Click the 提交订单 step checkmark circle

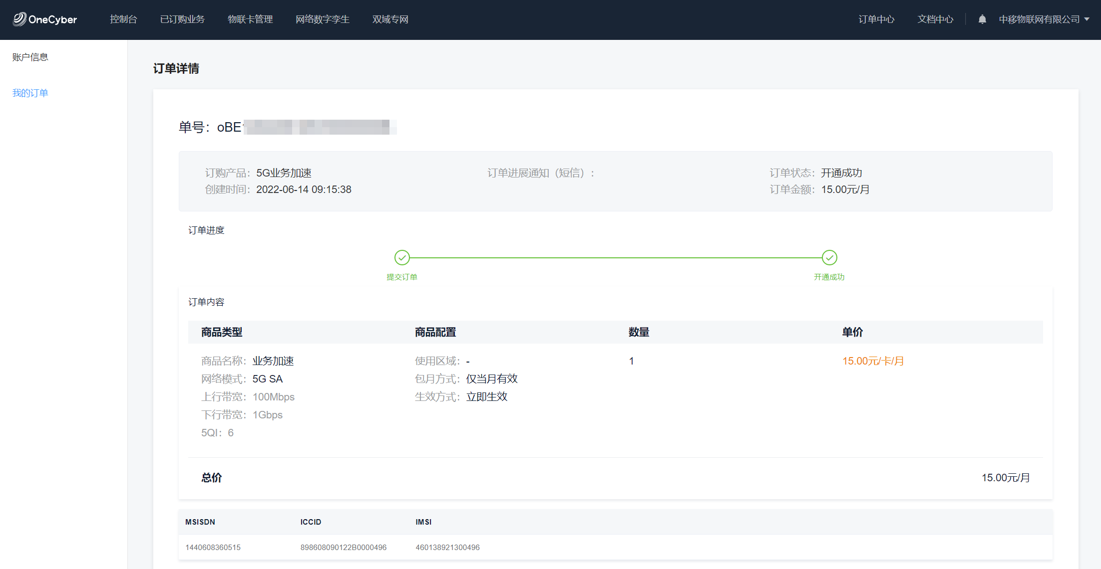pyautogui.click(x=402, y=257)
